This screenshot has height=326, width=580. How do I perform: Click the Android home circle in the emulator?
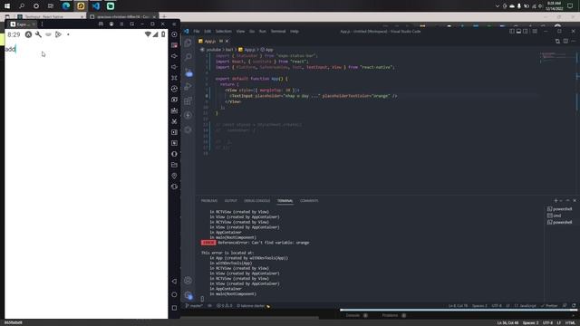tap(174, 294)
